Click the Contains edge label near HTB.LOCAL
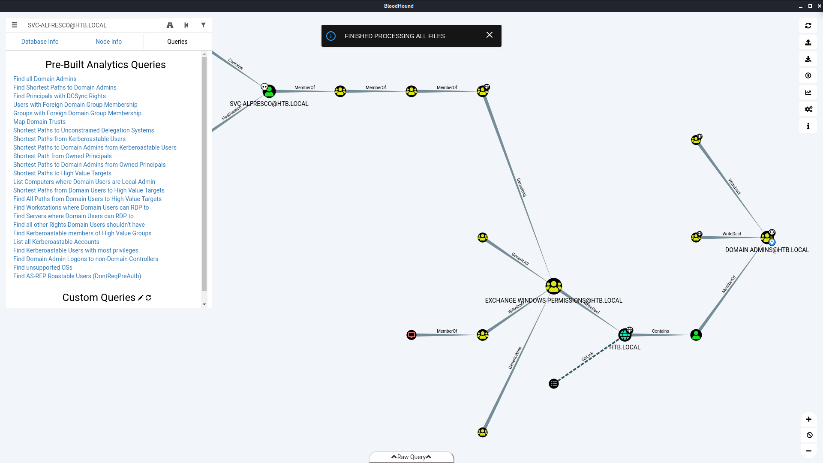Viewport: 823px width, 463px height. (x=660, y=331)
